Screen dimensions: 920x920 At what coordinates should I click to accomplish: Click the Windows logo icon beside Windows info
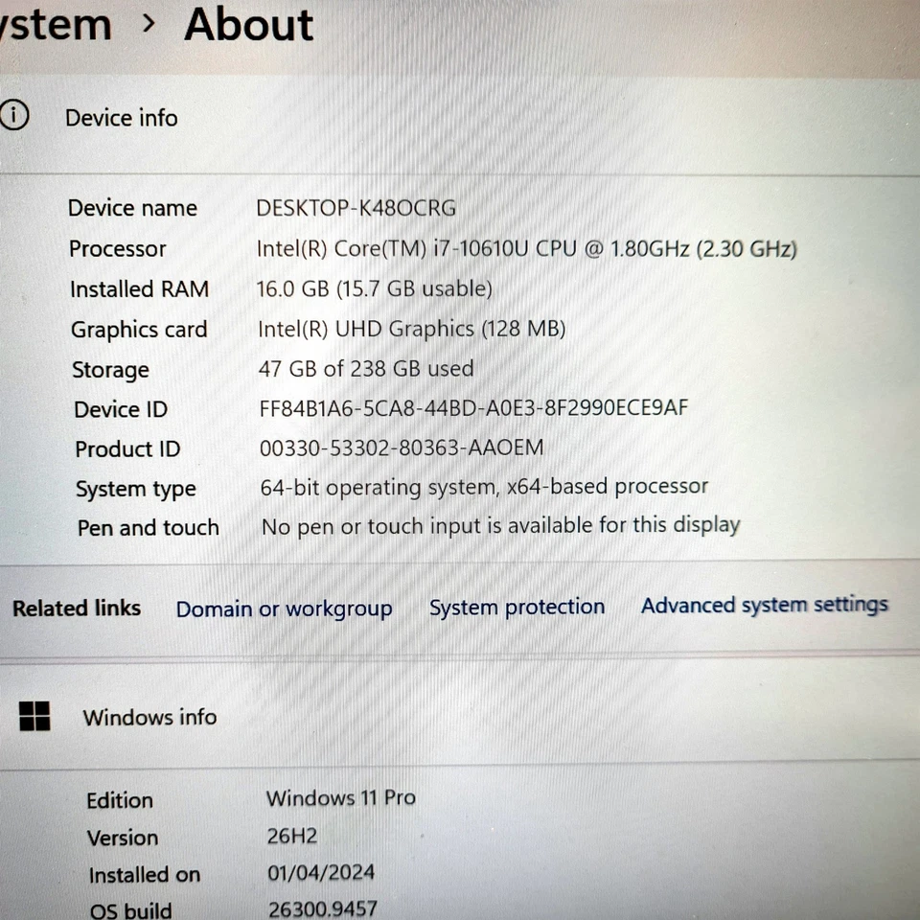click(x=34, y=717)
